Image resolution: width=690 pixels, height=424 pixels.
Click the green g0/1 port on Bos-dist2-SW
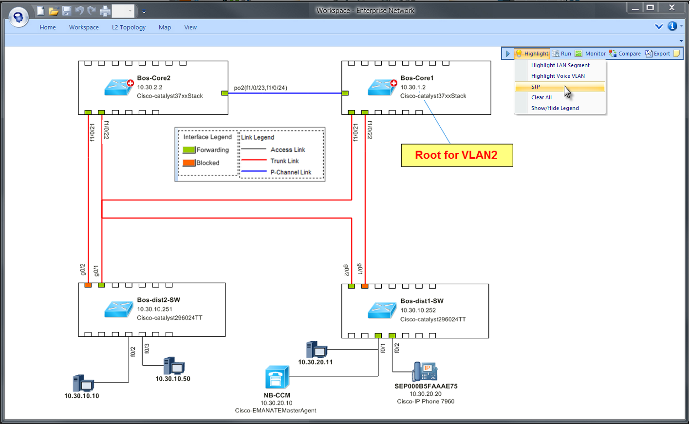pyautogui.click(x=101, y=285)
